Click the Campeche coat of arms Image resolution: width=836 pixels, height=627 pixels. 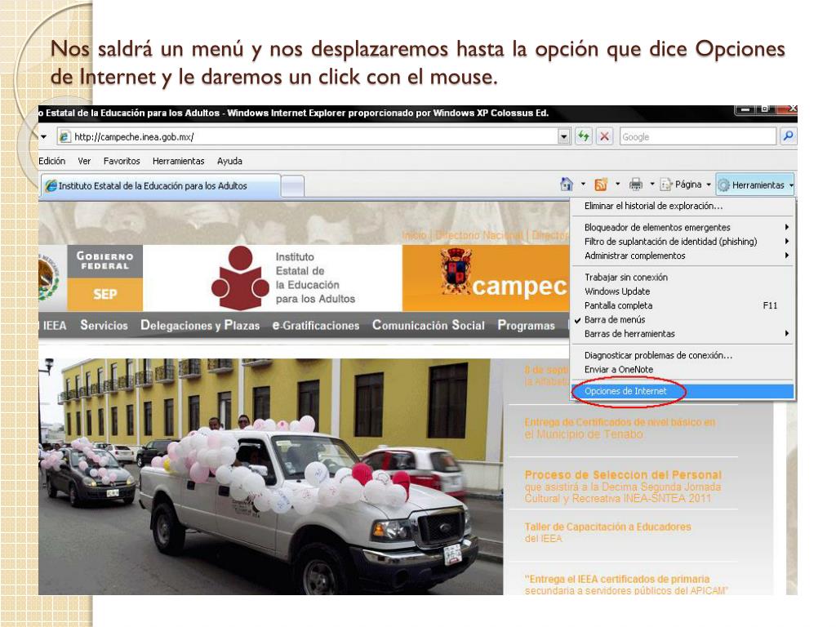(x=456, y=271)
